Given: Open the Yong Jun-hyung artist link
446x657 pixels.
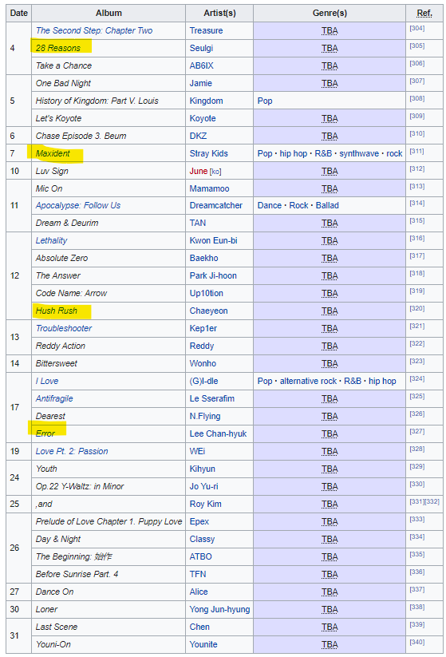Looking at the screenshot, I should coord(219,609).
